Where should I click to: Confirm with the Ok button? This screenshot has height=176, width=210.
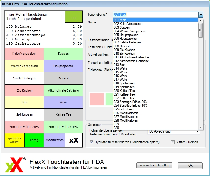190,165
